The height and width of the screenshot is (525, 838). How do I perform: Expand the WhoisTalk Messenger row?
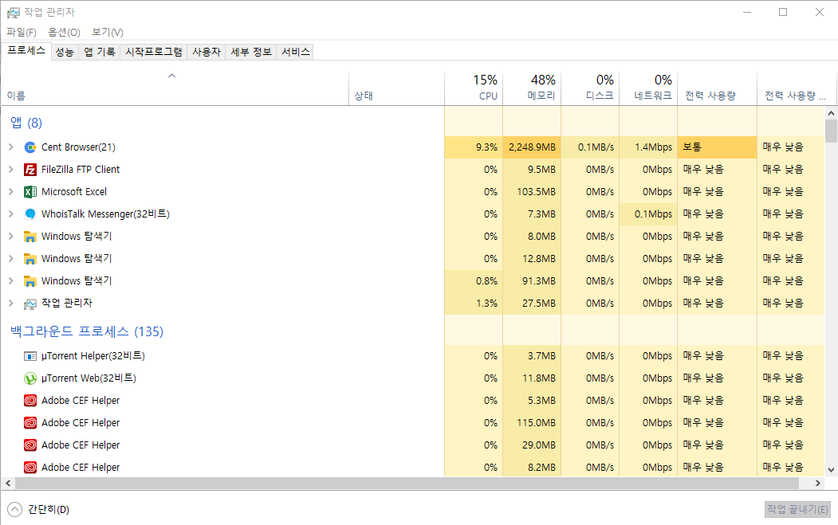tap(10, 214)
